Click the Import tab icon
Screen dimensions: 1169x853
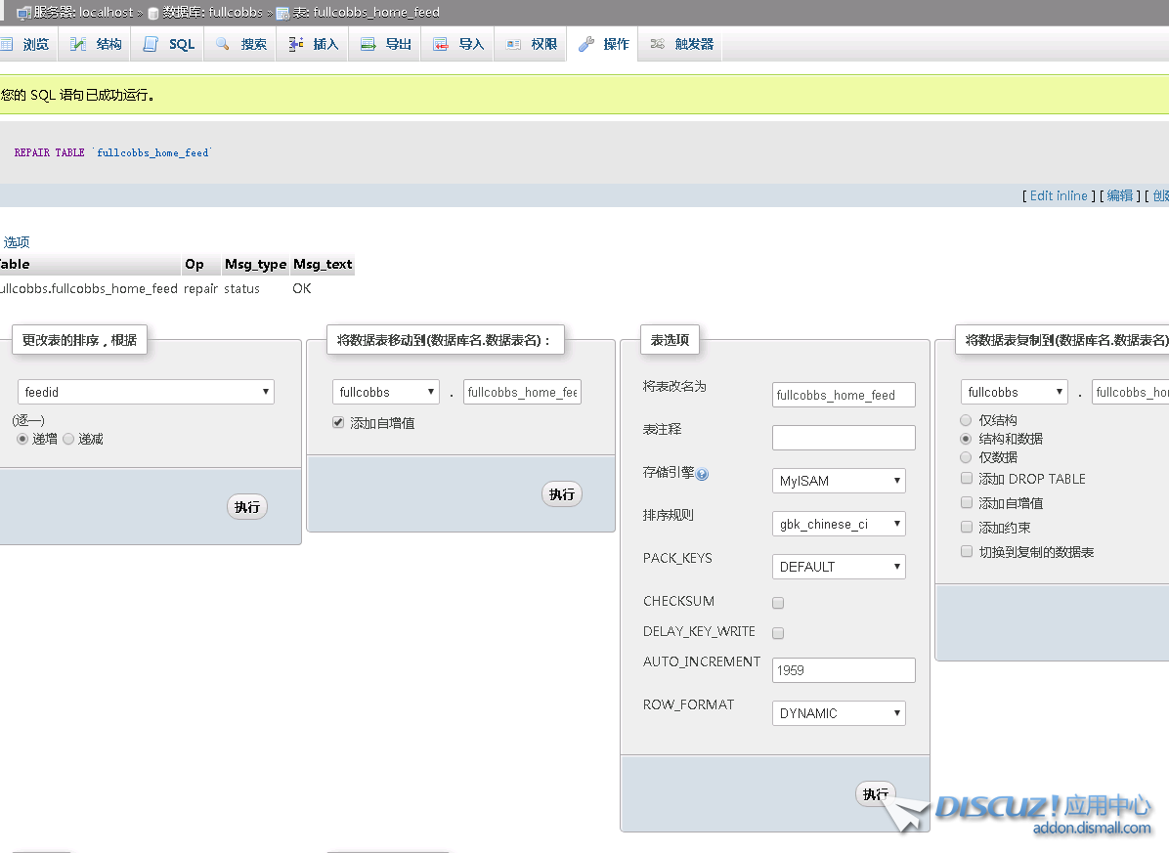(441, 44)
